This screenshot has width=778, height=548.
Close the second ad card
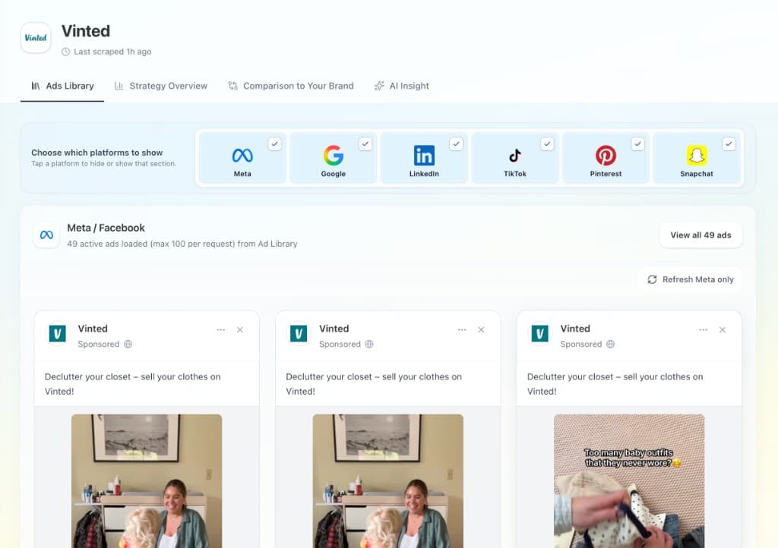point(481,329)
